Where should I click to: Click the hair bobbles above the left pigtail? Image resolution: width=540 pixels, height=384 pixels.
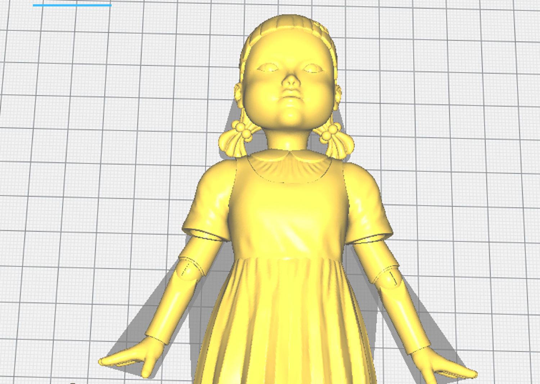(242, 129)
